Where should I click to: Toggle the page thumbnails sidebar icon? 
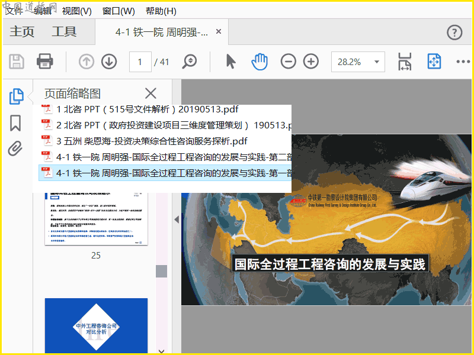(x=17, y=96)
